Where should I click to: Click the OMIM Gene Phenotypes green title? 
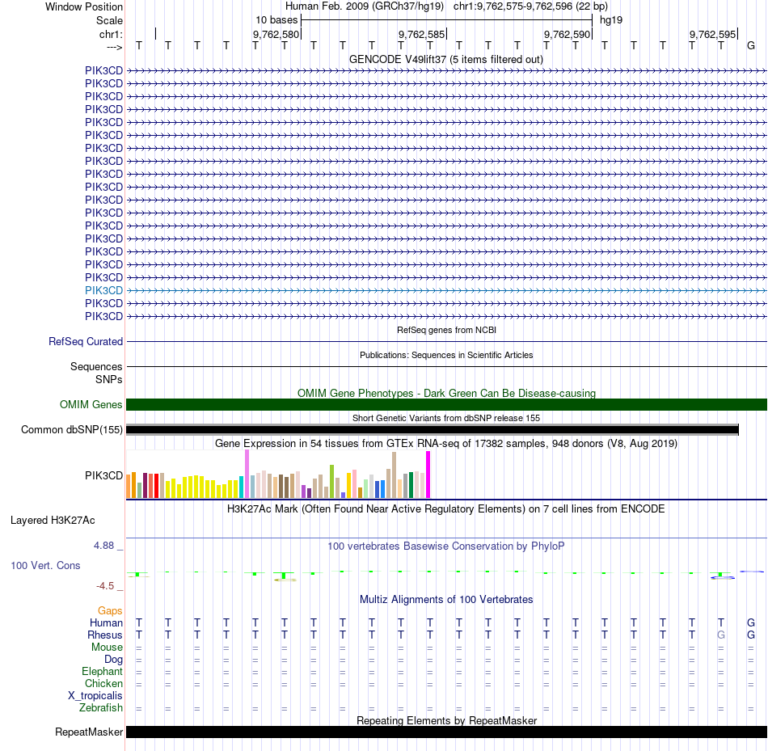(x=447, y=393)
